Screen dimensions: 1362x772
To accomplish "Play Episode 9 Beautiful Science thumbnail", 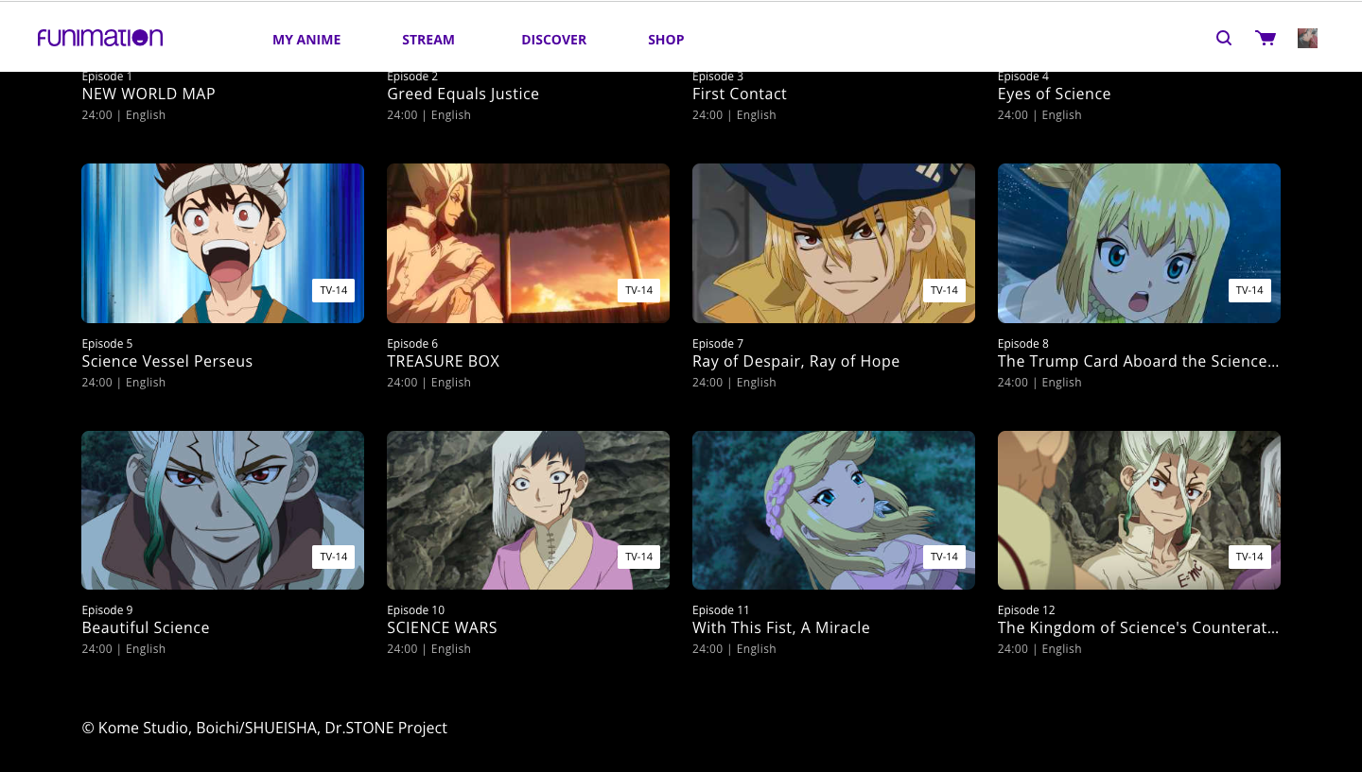I will [222, 510].
